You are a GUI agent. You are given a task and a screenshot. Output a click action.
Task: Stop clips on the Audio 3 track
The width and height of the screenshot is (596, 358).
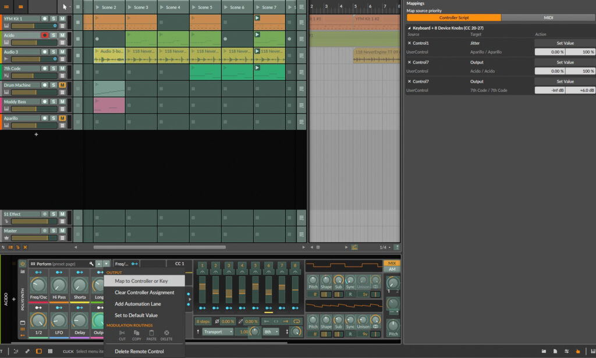pyautogui.click(x=78, y=55)
